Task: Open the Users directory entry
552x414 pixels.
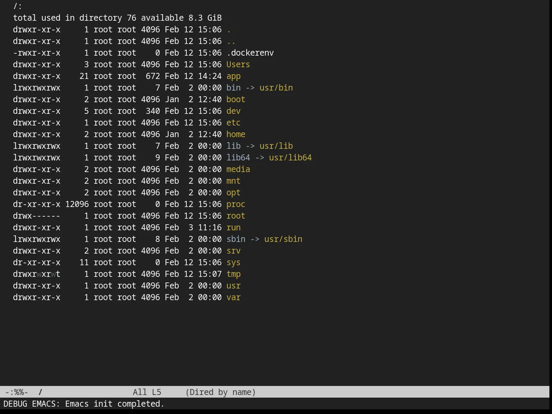Action: (238, 64)
